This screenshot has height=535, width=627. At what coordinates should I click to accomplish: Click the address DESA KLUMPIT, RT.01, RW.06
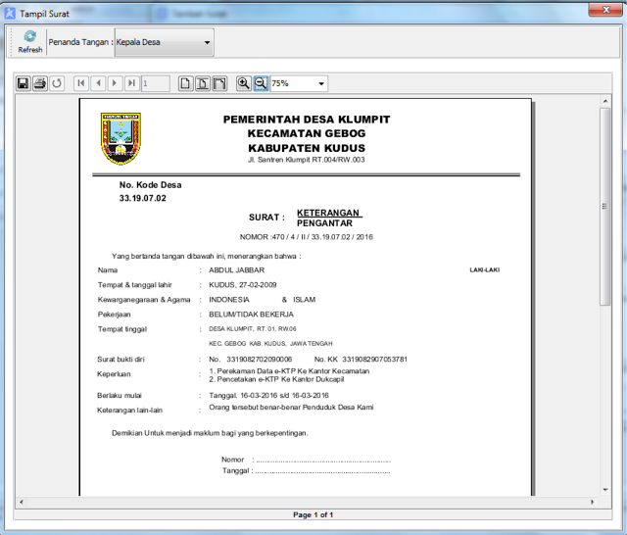click(253, 329)
